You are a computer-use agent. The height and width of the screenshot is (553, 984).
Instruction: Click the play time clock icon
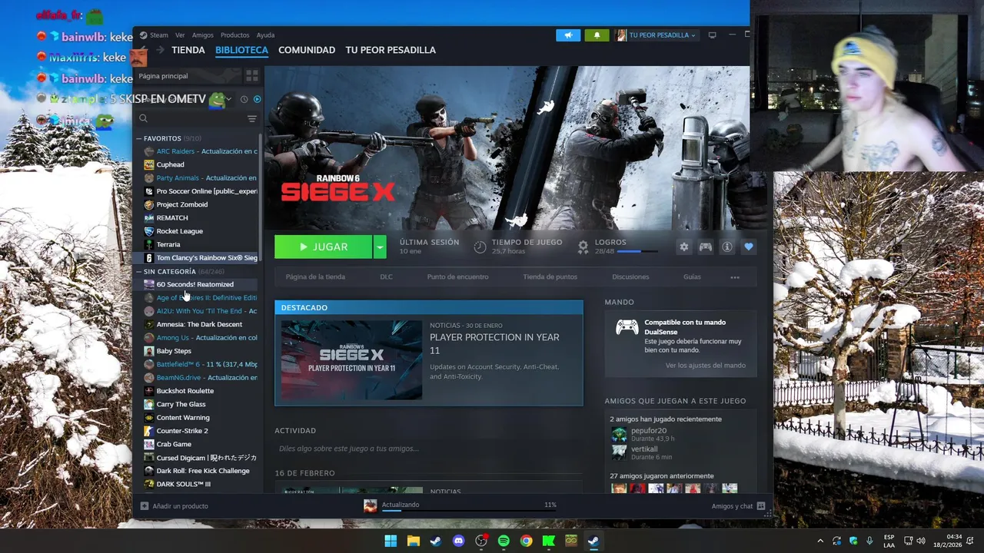point(480,247)
